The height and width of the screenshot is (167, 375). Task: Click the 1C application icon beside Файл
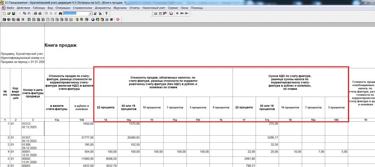point(3,8)
